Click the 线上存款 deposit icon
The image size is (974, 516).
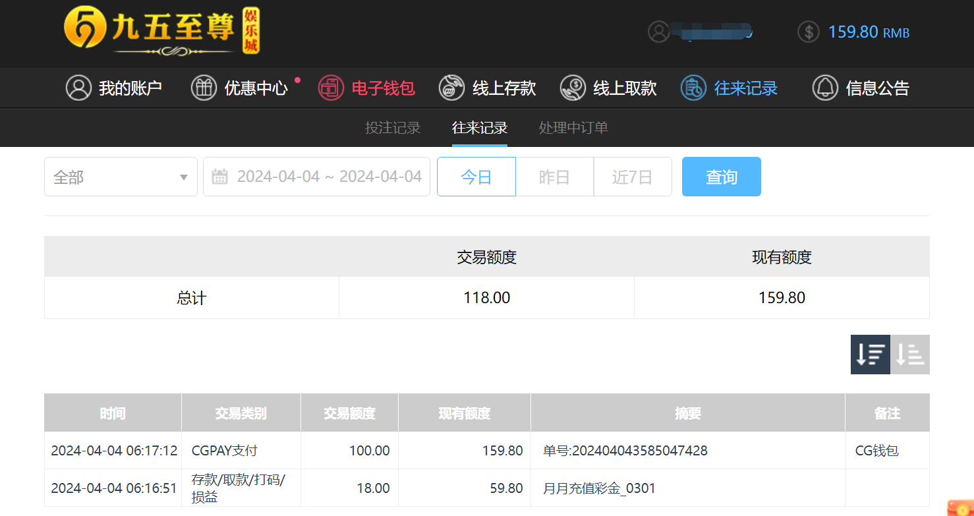(x=451, y=88)
